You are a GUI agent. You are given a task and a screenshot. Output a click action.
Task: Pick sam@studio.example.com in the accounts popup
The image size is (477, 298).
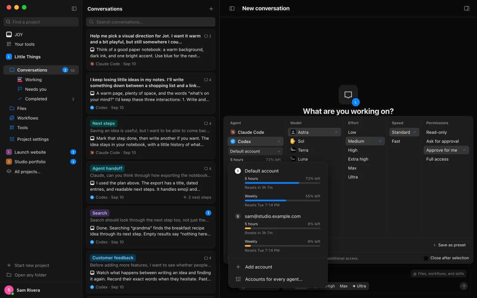pos(273,216)
